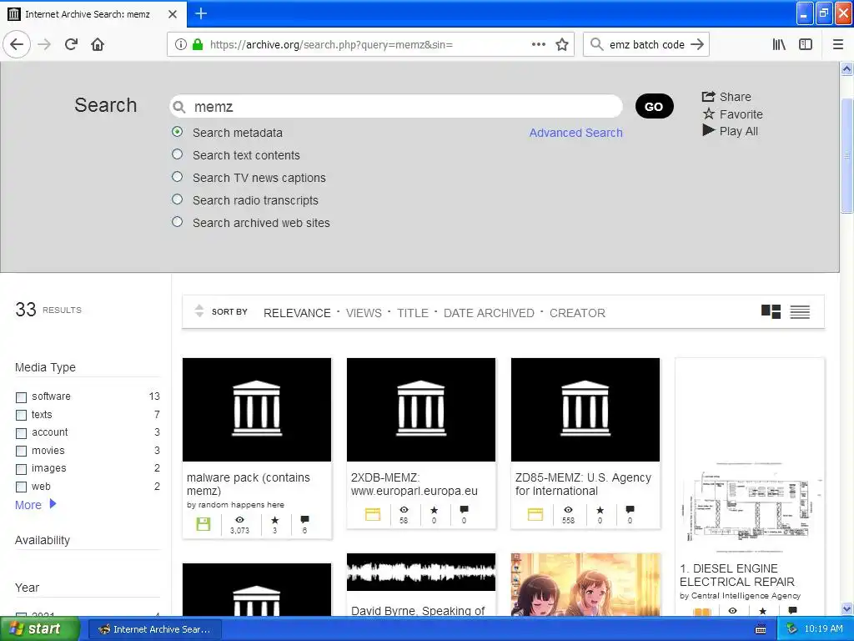This screenshot has width=854, height=641.
Task: Run the 'emz batch code' search arrow
Action: (696, 44)
